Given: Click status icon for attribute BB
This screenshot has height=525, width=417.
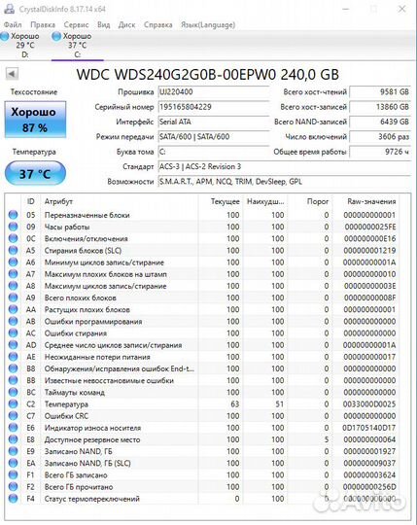Looking at the screenshot, I should click(13, 380).
